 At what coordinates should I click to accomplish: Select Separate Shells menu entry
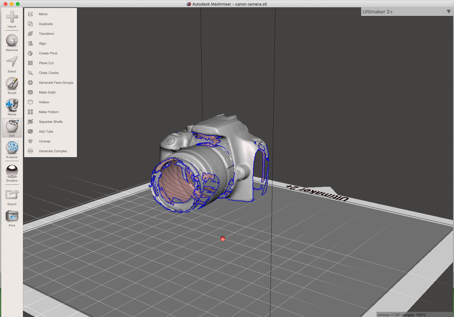[x=51, y=122]
